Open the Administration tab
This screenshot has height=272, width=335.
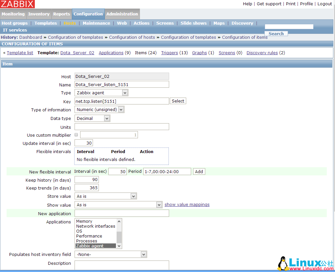[122, 14]
